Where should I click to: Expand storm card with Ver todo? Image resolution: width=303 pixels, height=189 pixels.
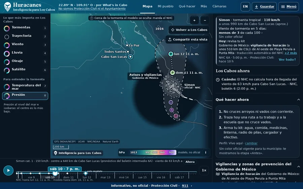pyautogui.click(x=288, y=60)
